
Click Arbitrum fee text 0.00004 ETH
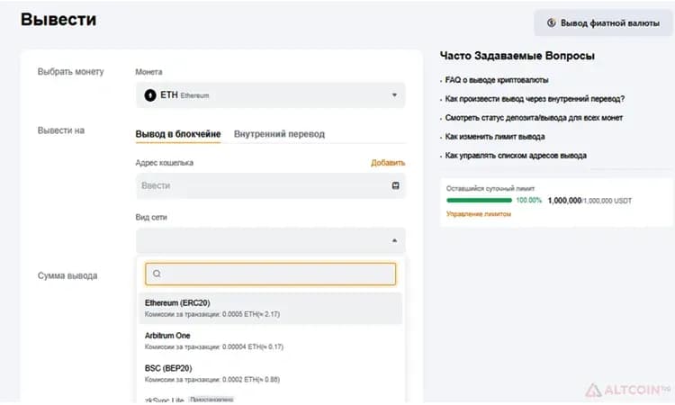[x=214, y=346]
